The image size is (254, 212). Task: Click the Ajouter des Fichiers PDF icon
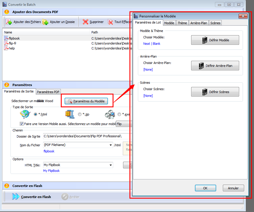pyautogui.click(x=9, y=22)
